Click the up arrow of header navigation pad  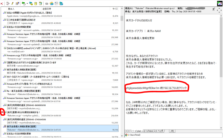pyautogui.click(x=219, y=8)
